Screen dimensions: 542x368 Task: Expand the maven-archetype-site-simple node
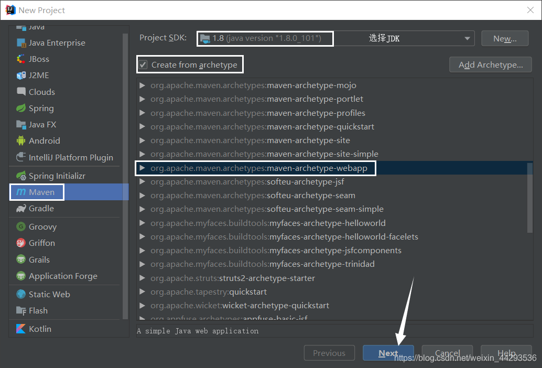click(x=142, y=154)
